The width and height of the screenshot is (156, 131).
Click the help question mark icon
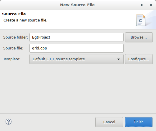[x=9, y=122]
